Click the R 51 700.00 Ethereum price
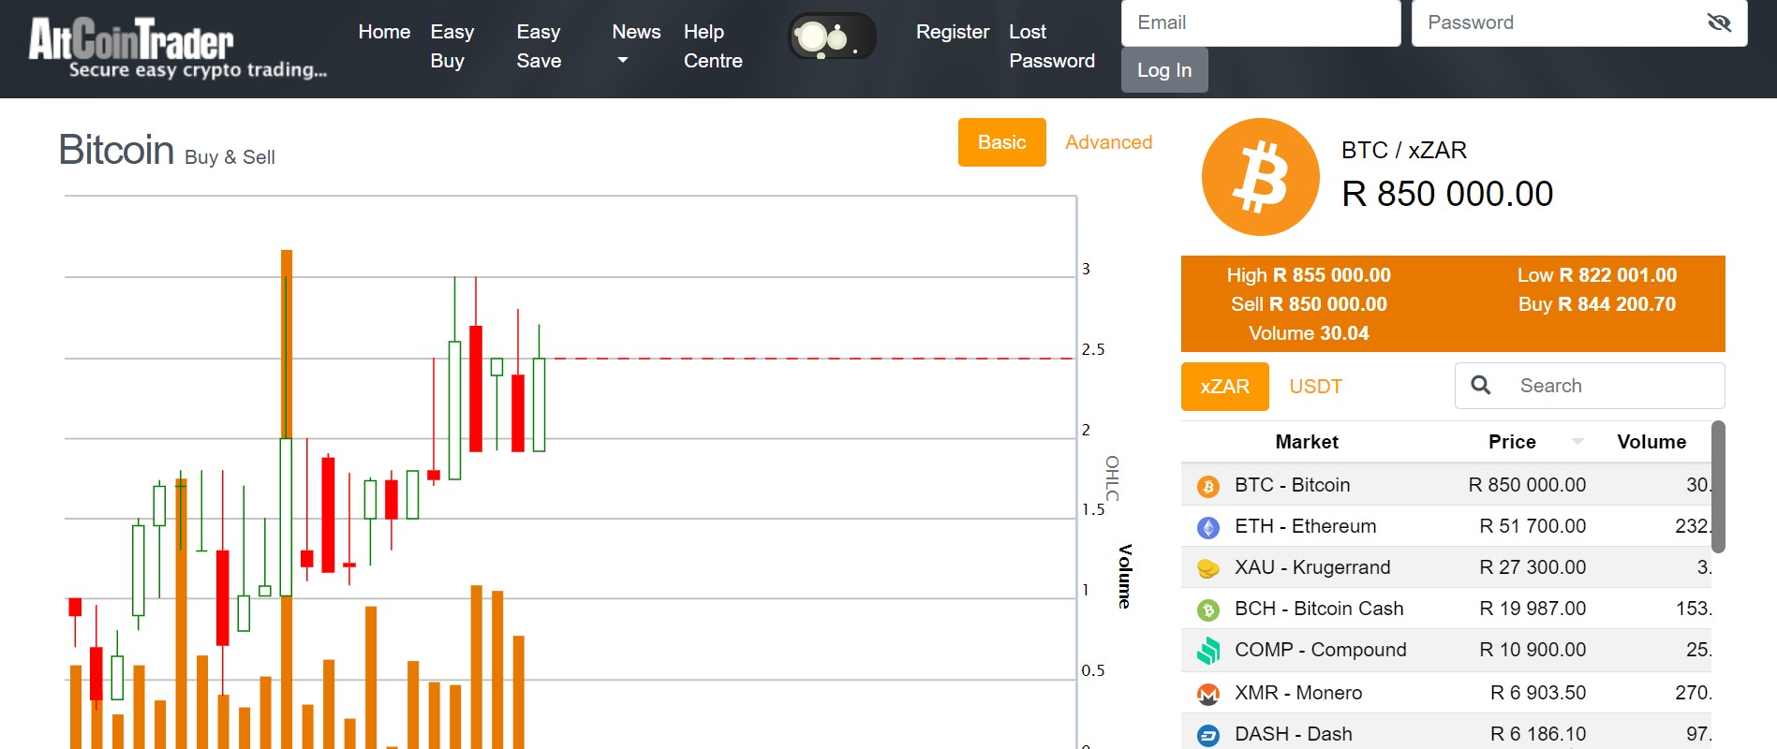Image resolution: width=1777 pixels, height=749 pixels. 1533,526
